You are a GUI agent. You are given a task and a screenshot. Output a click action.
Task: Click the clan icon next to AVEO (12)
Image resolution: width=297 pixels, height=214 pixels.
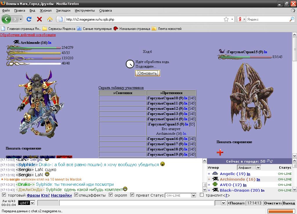[x=215, y=184]
